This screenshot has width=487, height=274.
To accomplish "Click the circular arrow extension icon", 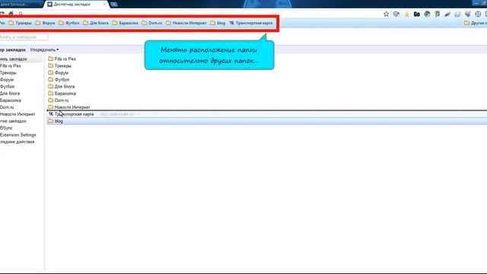I will [x=396, y=14].
